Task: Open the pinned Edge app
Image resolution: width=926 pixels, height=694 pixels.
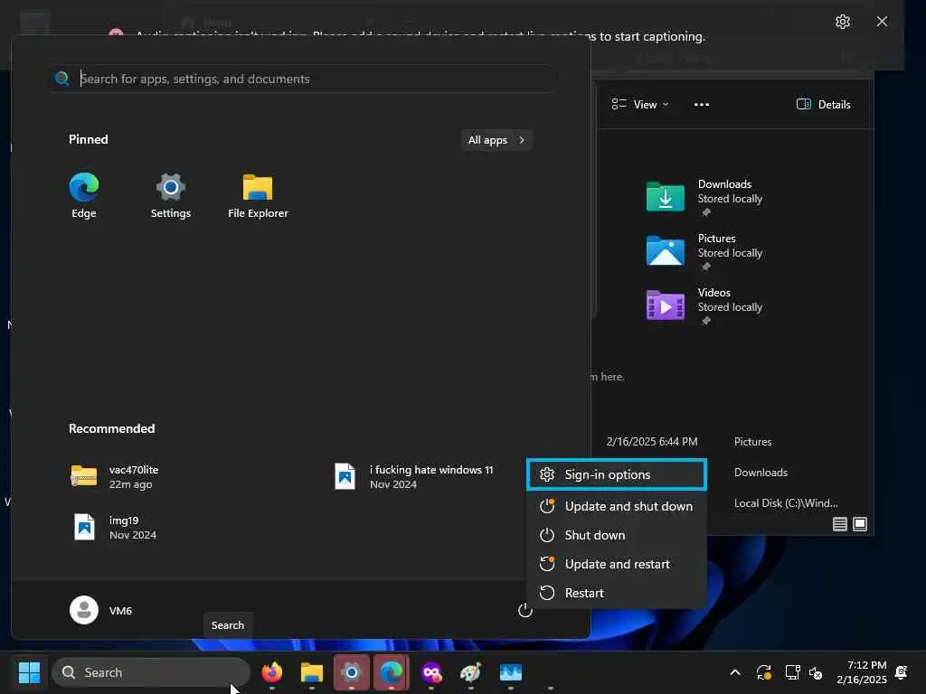Action: 84,196
